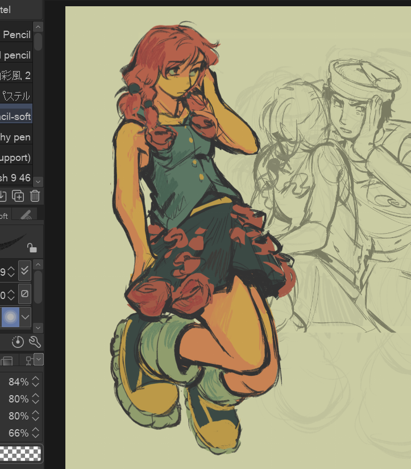Viewport: 411px width, 469px height.
Task: Open the tab labeled 'oft'
Action: (5, 215)
